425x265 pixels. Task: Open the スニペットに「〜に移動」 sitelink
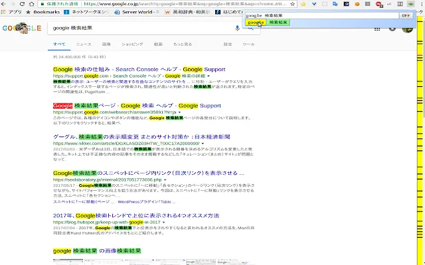[85, 201]
